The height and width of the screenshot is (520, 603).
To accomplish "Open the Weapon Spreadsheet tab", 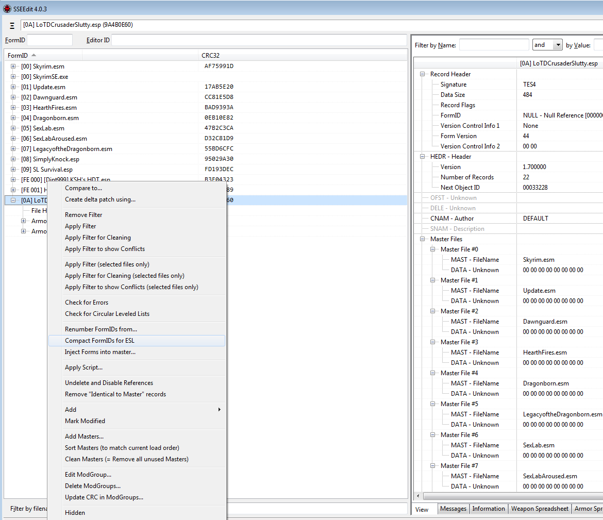I will (x=540, y=509).
